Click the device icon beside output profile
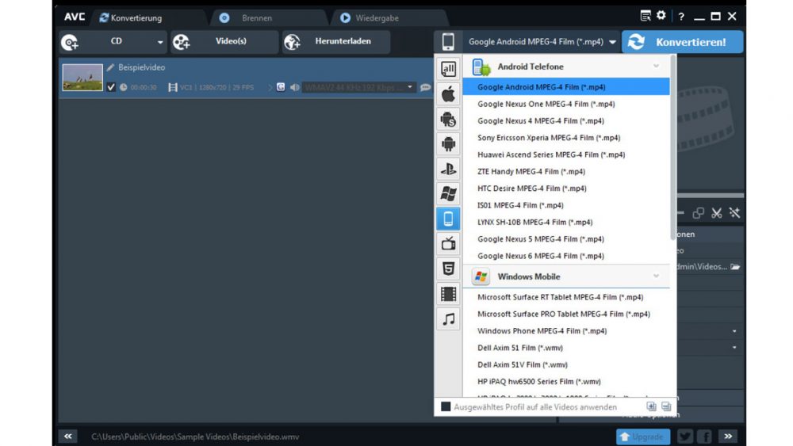793x446 pixels. tap(448, 41)
